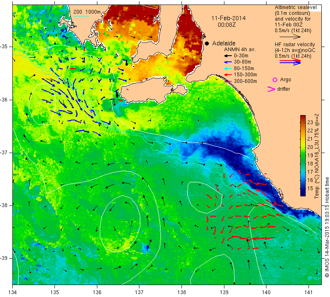The height and width of the screenshot is (297, 330).
Task: Click the 'HF radar velocity' heading text
Action: coord(295,45)
